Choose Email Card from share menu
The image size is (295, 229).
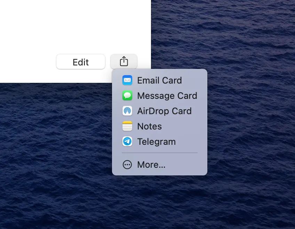point(160,80)
